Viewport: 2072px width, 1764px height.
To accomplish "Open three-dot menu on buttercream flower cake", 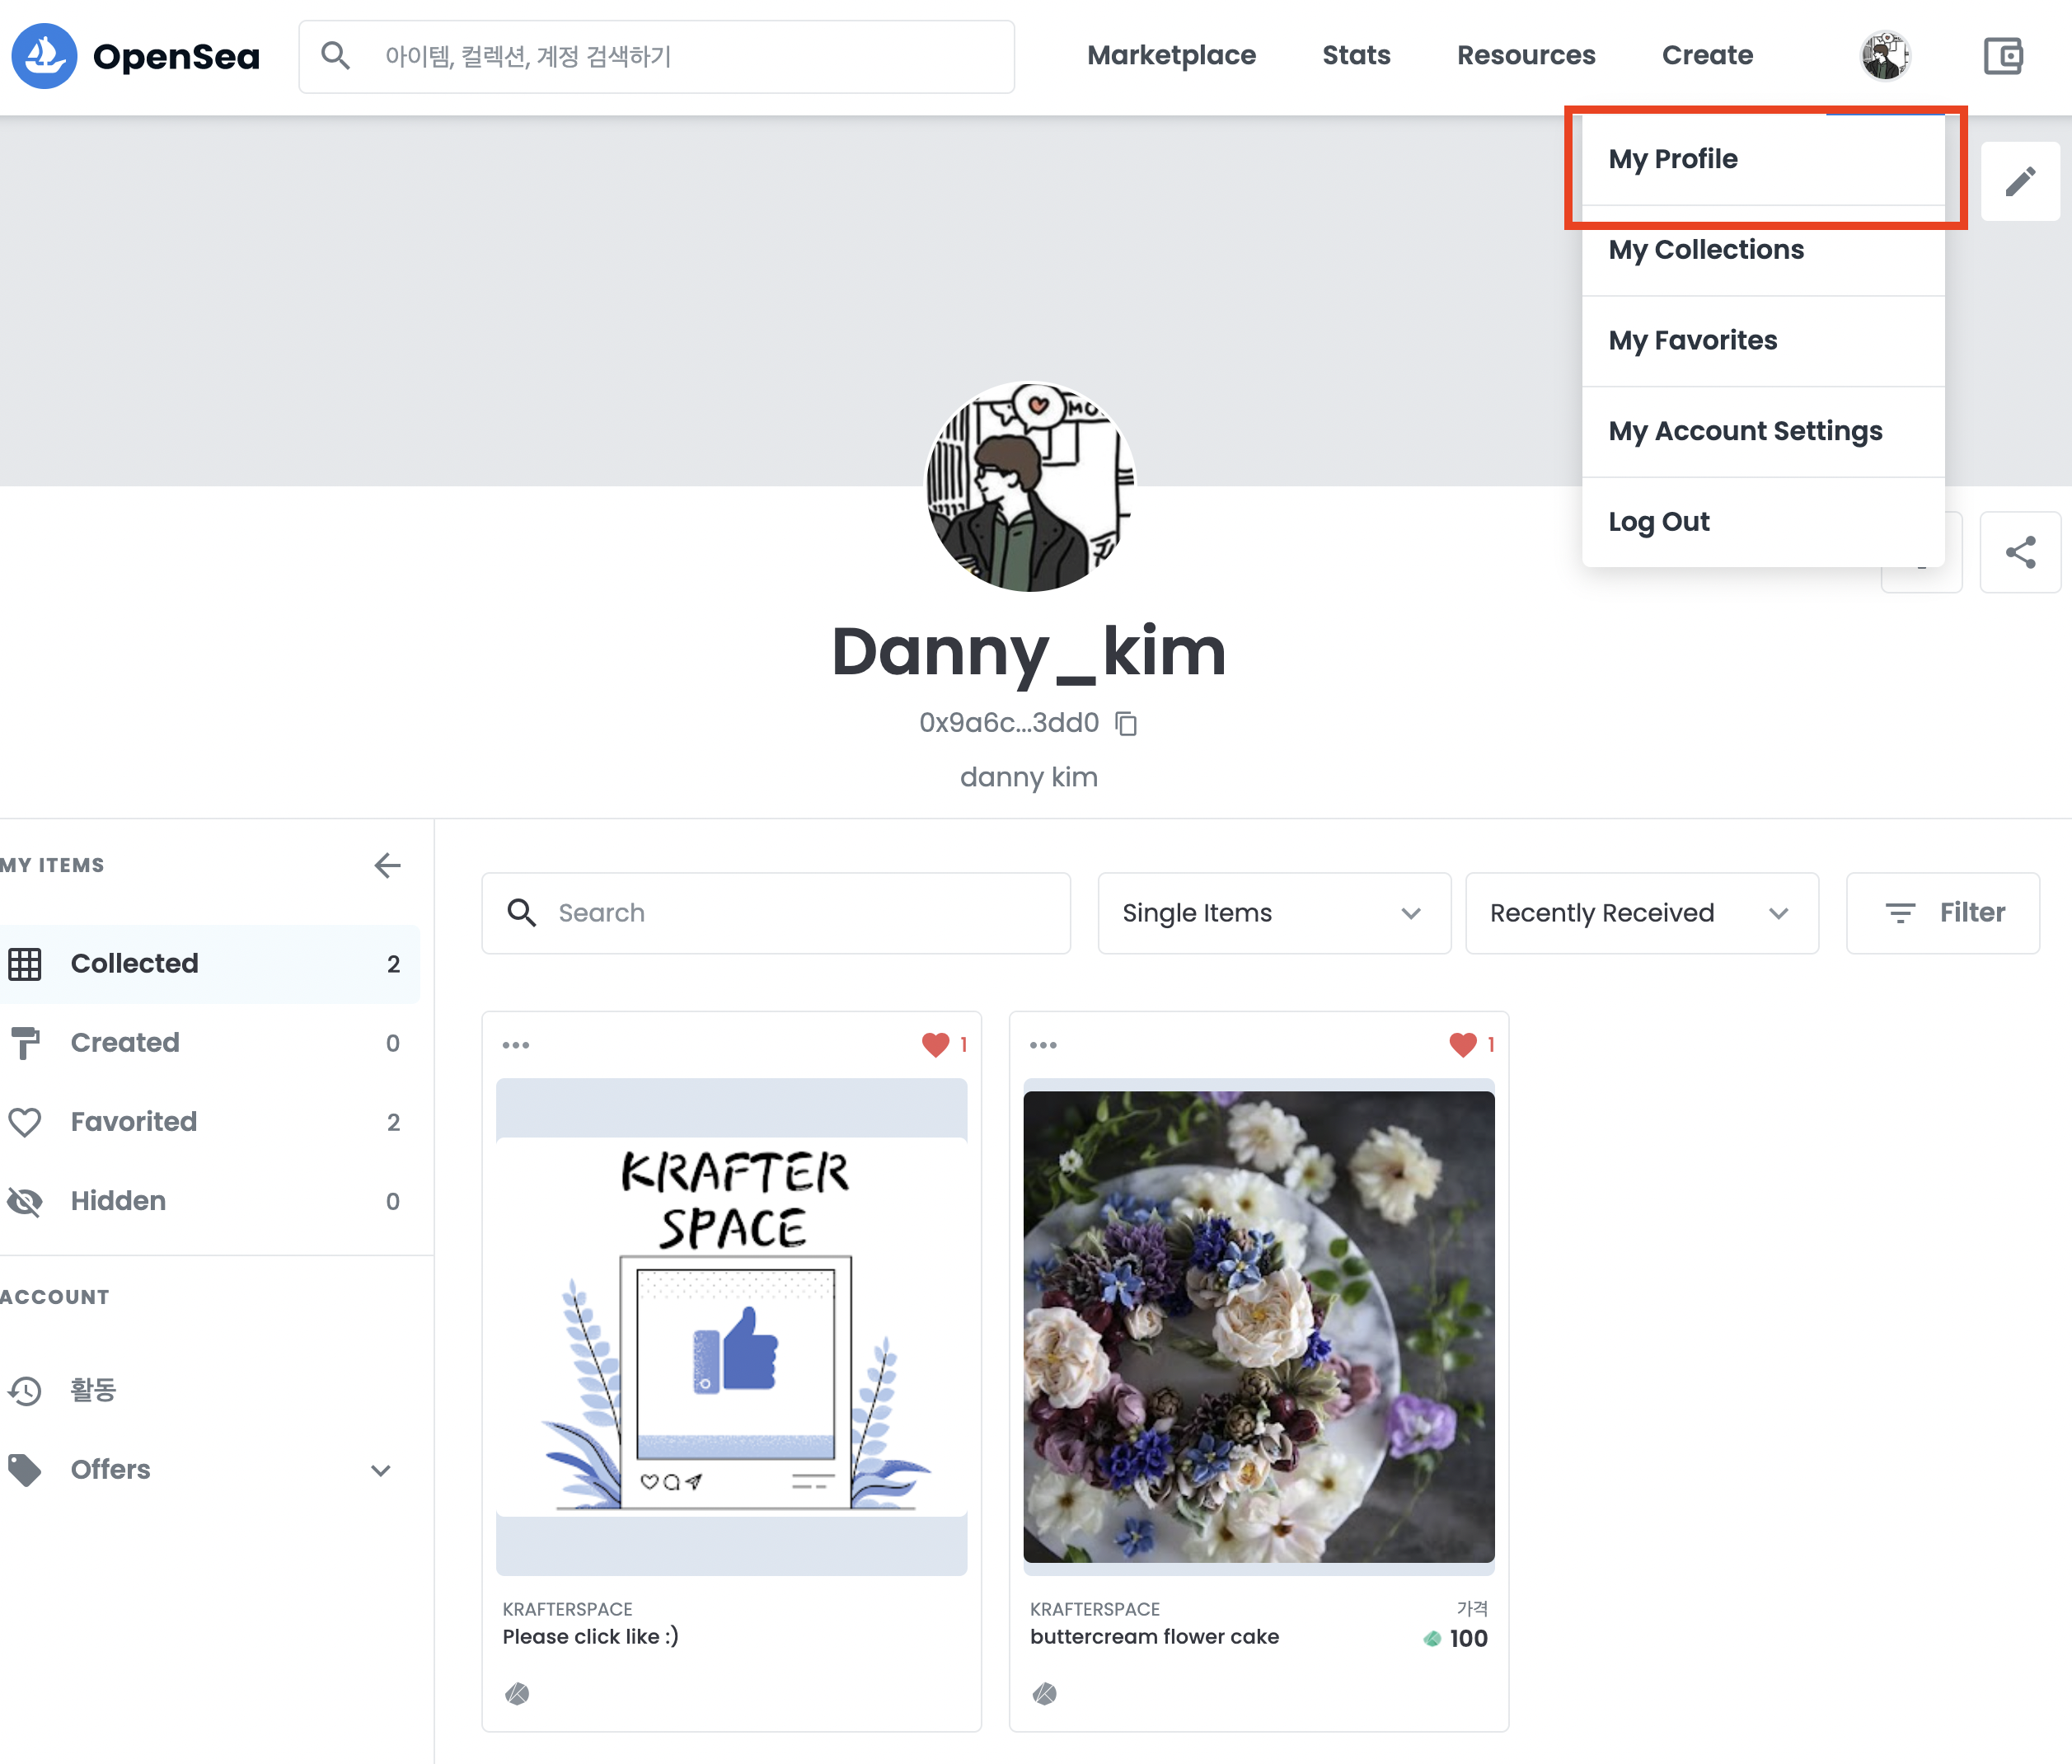I will coord(1043,1045).
